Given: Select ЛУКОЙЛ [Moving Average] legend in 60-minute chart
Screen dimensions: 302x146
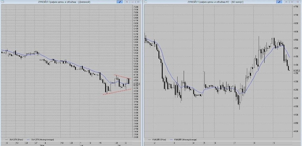Looking at the screenshot, I should click(185, 140).
